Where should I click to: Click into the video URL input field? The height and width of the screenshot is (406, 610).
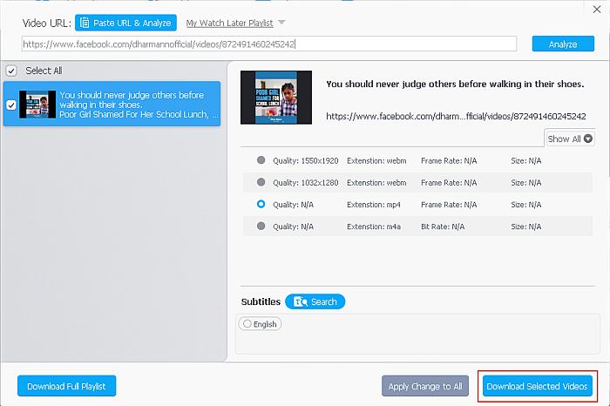(x=269, y=44)
